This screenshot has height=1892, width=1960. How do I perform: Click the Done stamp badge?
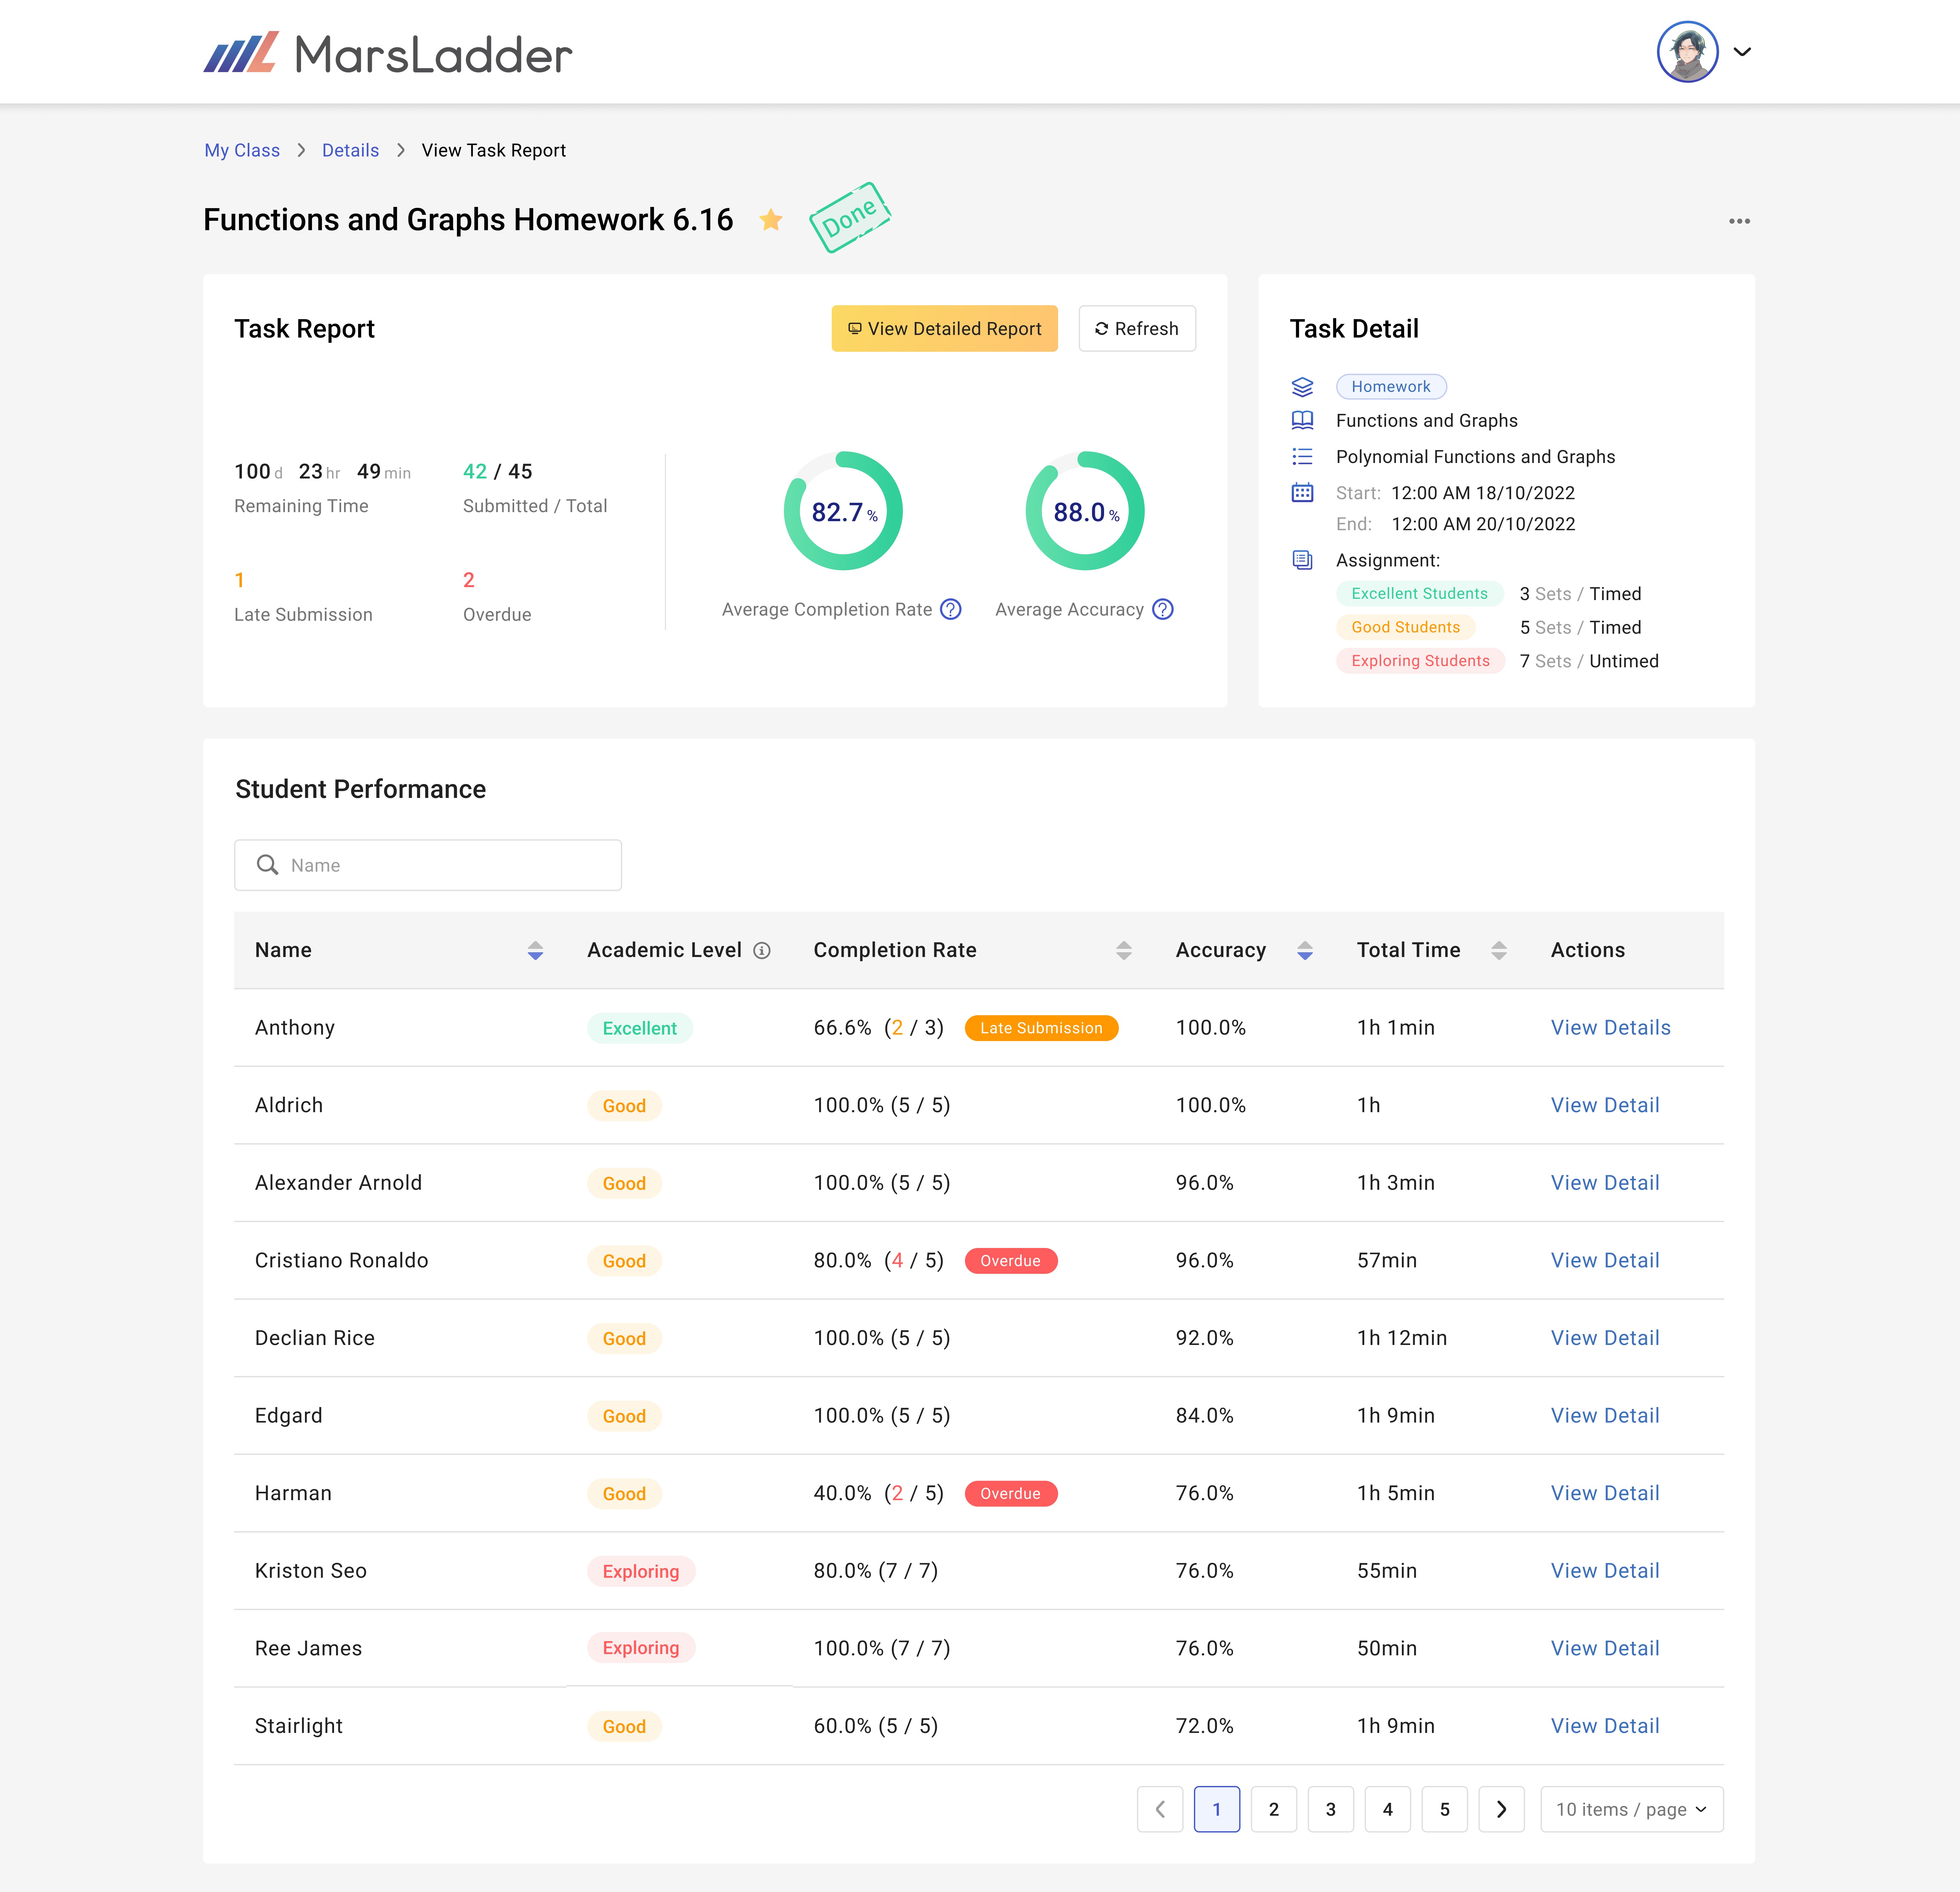[x=849, y=217]
